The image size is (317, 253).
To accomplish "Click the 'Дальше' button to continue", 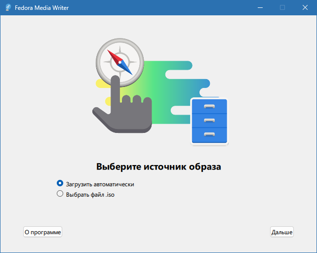I will 282,232.
